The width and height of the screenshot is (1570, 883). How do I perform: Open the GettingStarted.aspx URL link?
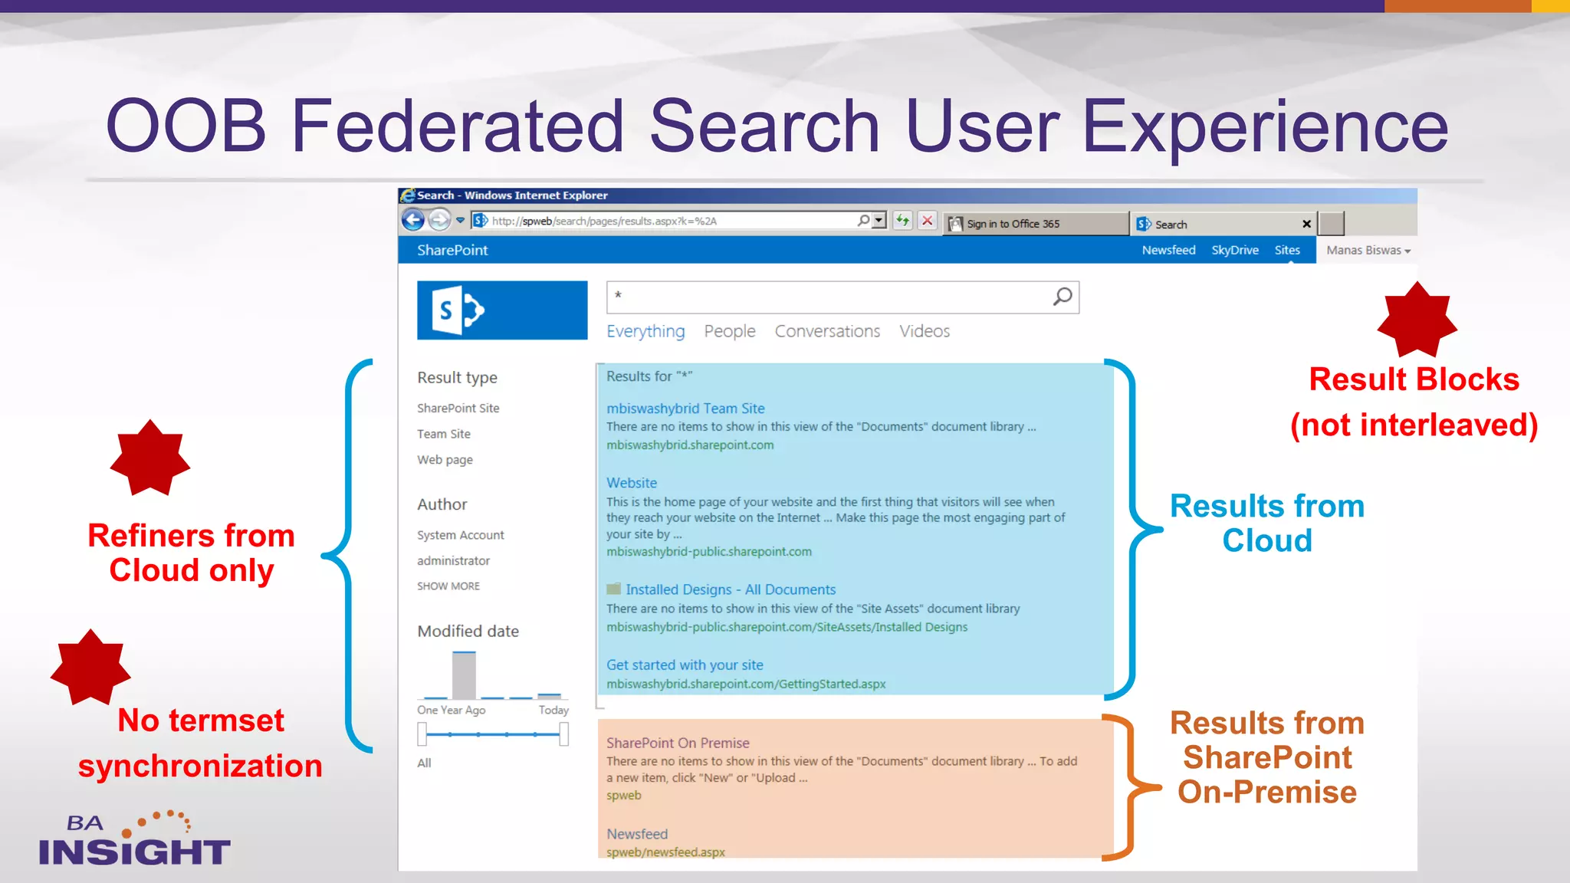coord(746,684)
